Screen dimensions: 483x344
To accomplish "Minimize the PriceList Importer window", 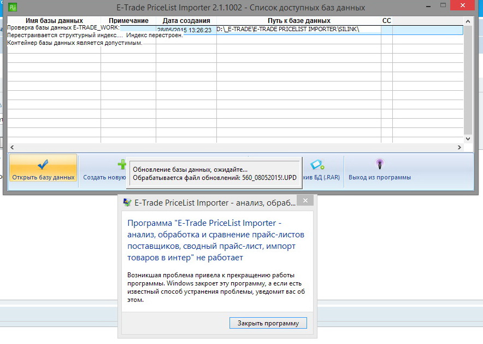I will (x=428, y=5).
